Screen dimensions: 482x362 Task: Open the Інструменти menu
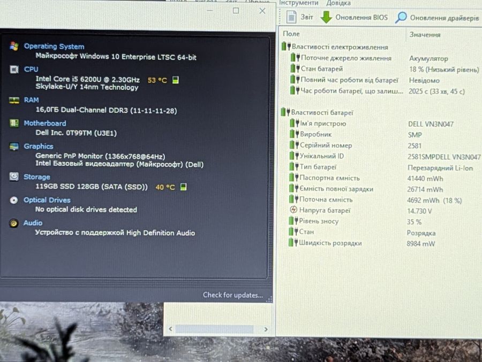click(x=299, y=3)
